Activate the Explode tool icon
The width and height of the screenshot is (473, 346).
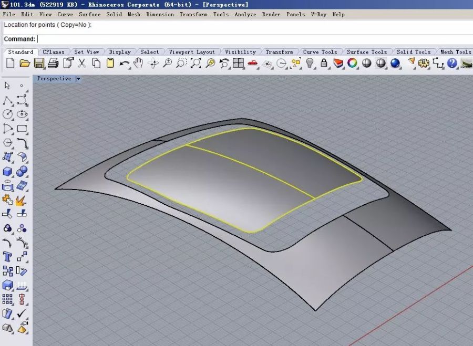pyautogui.click(x=22, y=200)
